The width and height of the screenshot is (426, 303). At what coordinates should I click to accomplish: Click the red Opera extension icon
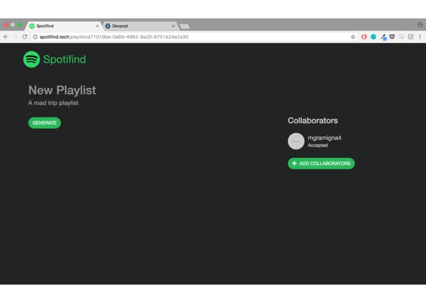click(x=364, y=37)
